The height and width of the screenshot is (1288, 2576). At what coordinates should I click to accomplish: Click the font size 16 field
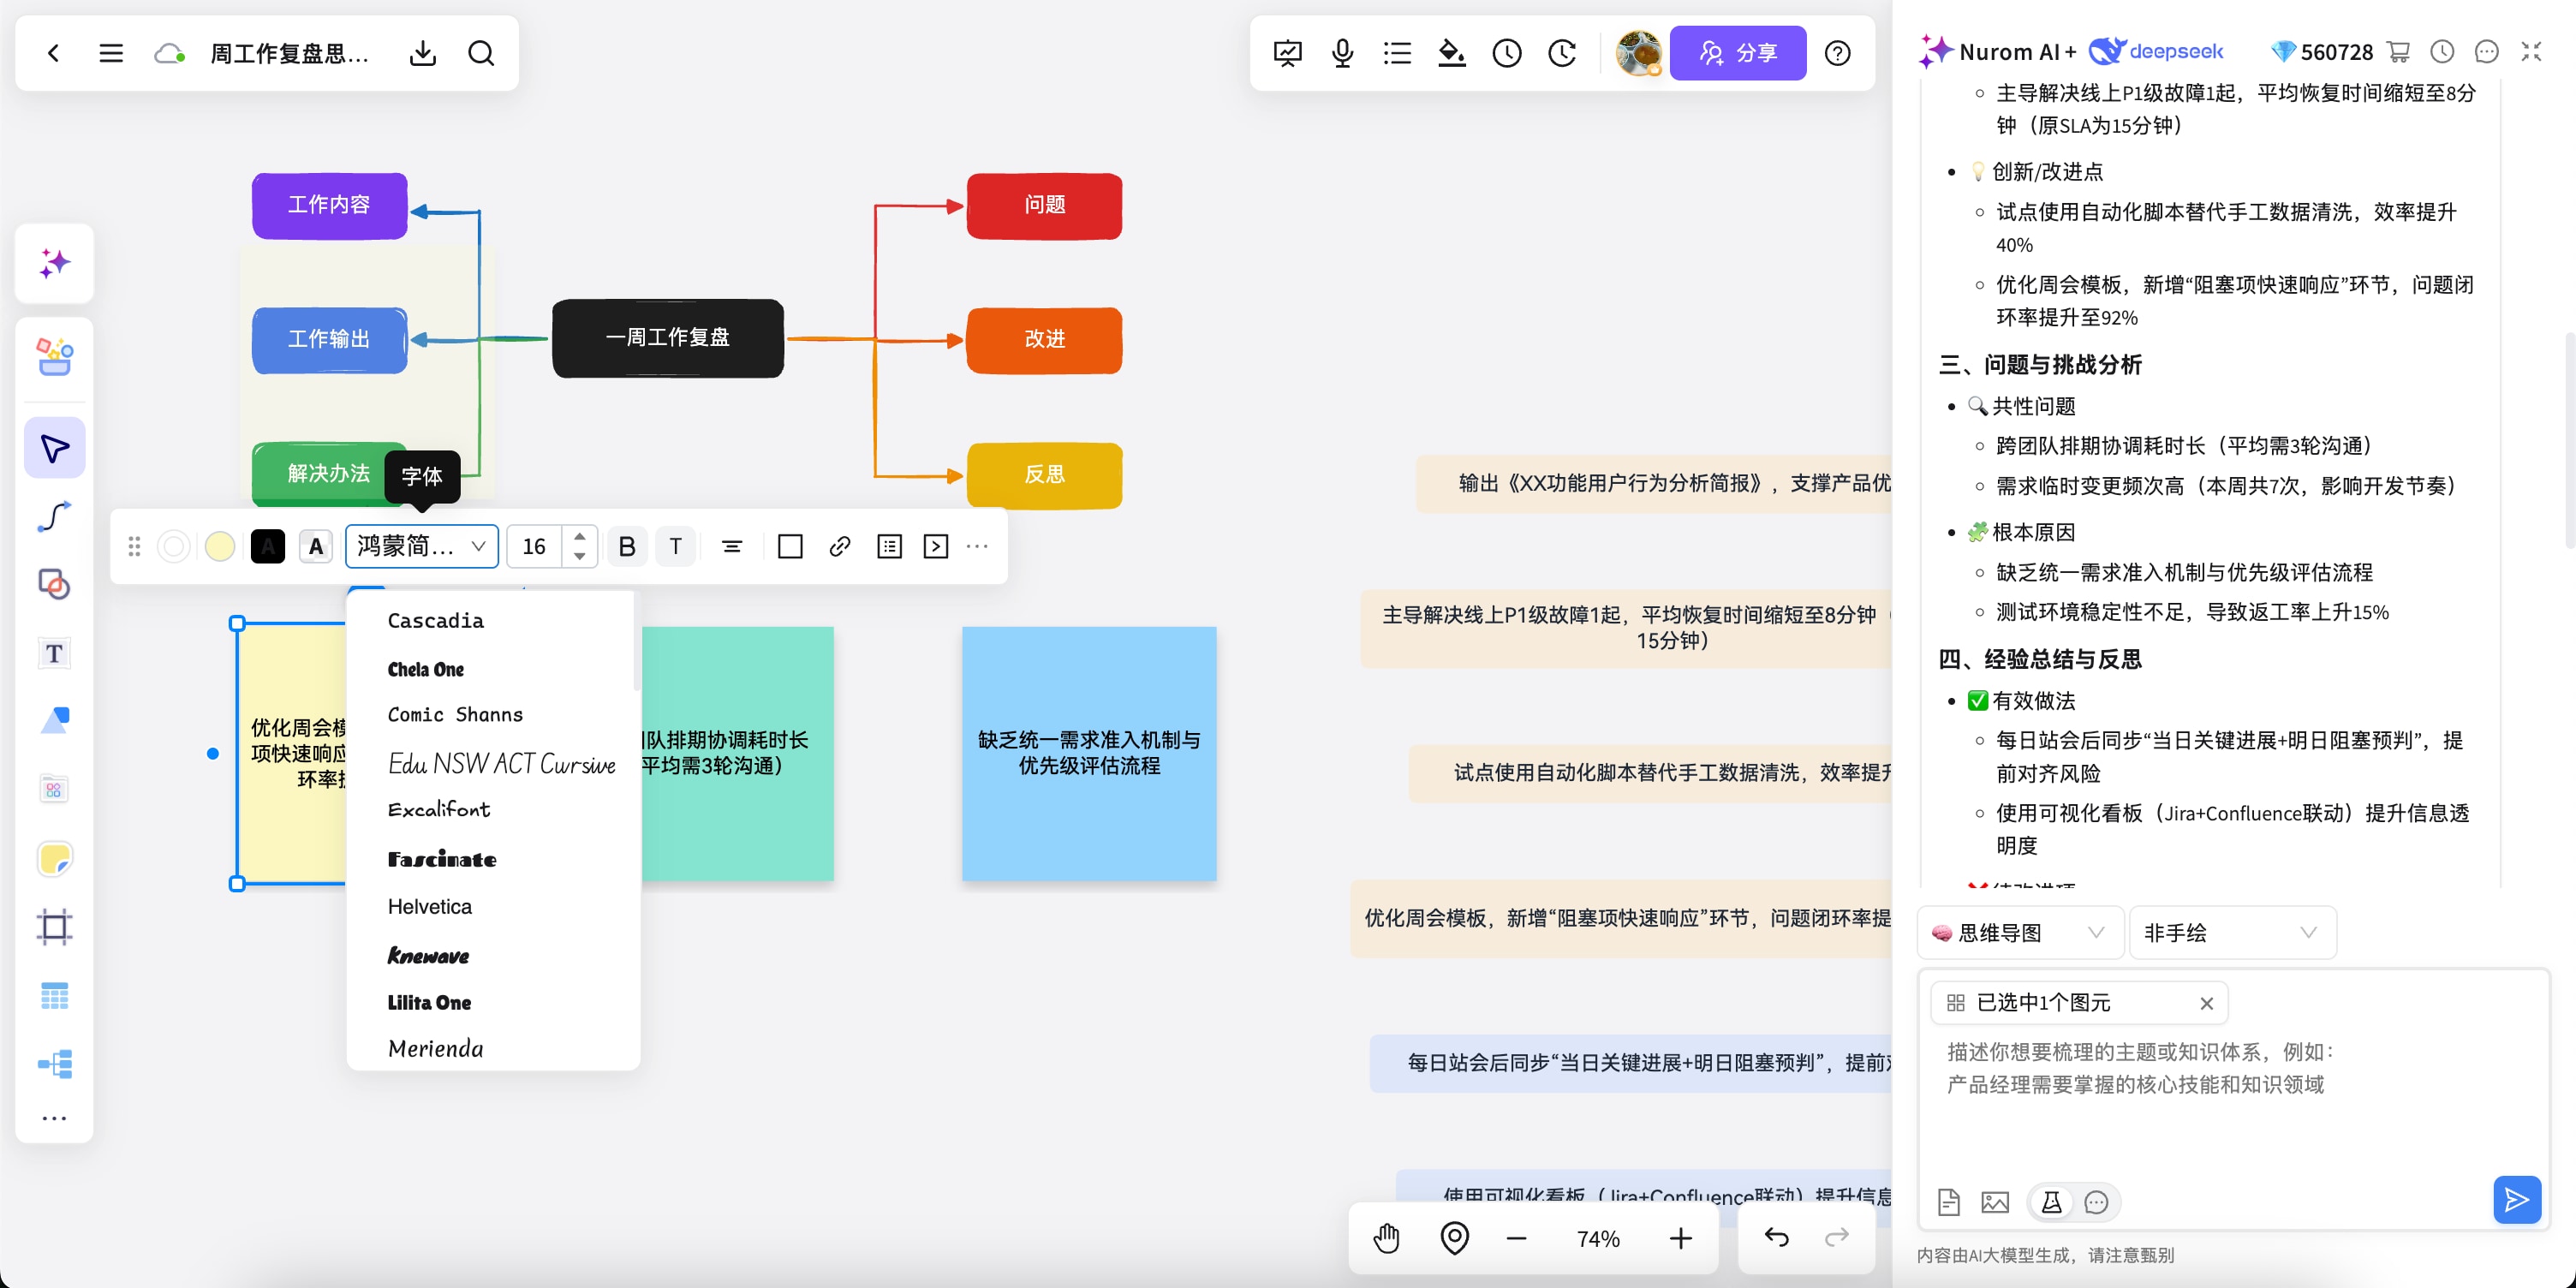[535, 547]
